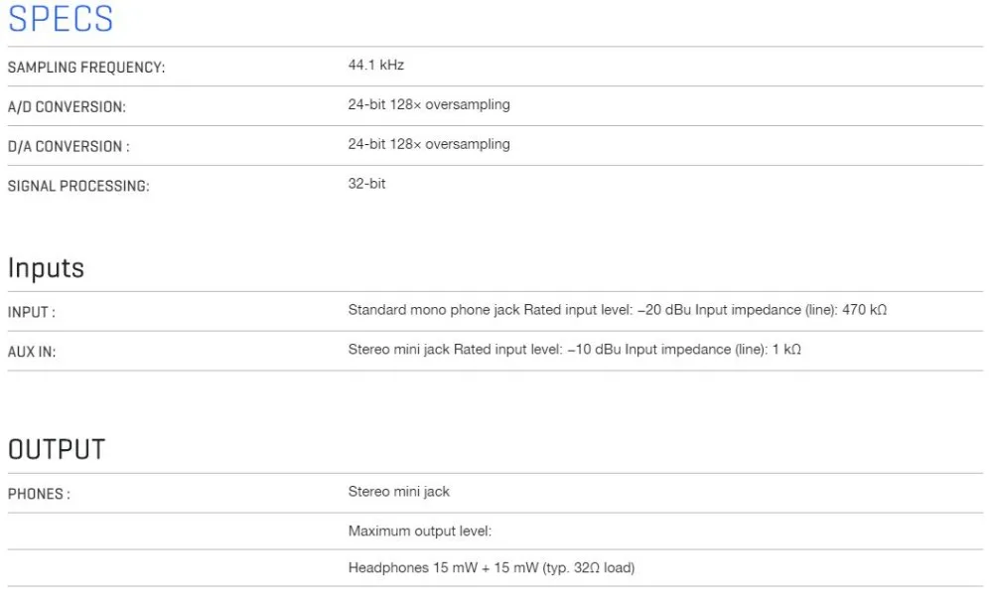Click the Maximum output level text
This screenshot has height=613, width=993.
(420, 532)
